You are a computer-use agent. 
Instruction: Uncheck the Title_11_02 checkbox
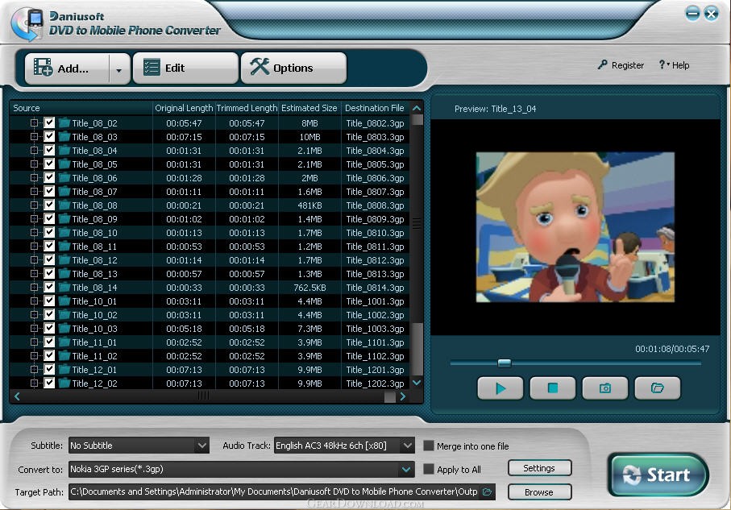49,355
